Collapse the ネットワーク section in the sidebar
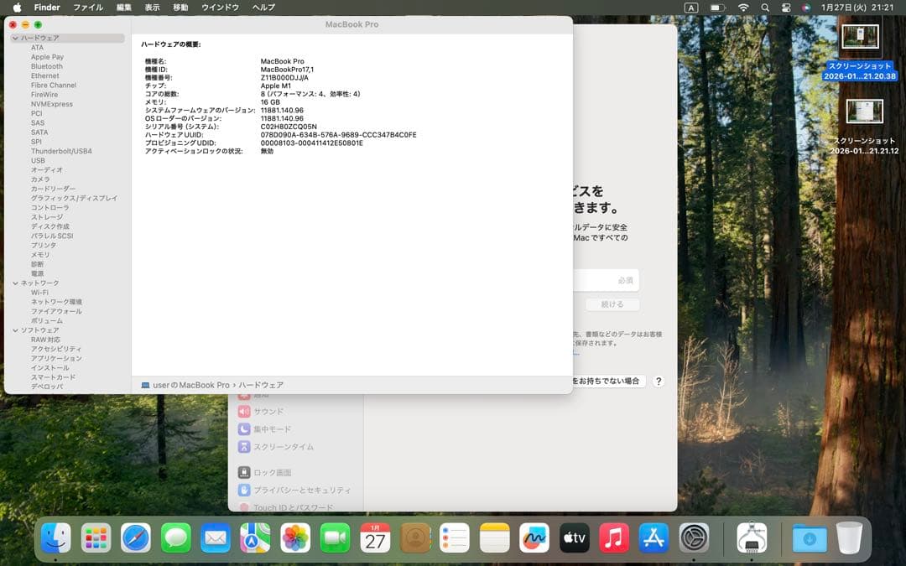 17,282
